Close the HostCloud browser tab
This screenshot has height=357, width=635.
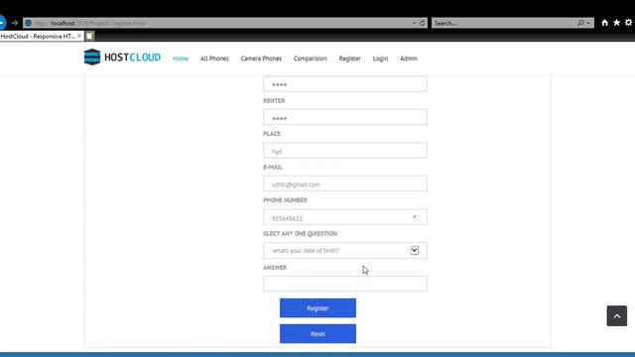79,36
